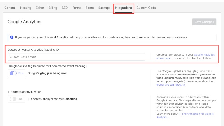The image size is (224, 126).
Task: Click the 'IP address anonymization' section label
Action: [25, 92]
